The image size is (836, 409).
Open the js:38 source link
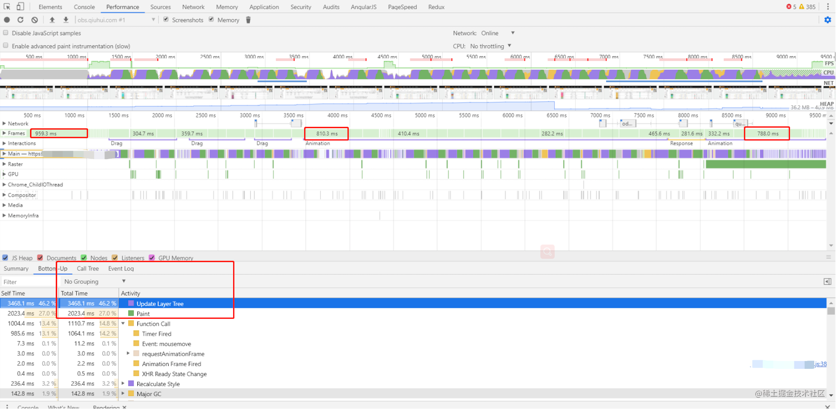(821, 364)
